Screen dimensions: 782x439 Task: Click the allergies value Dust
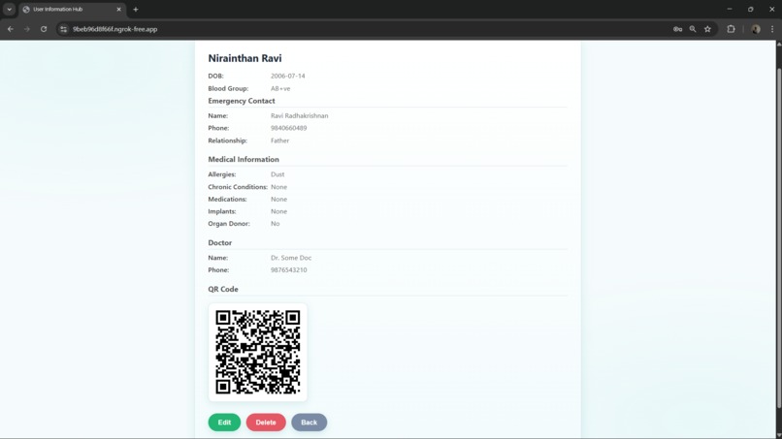point(277,174)
